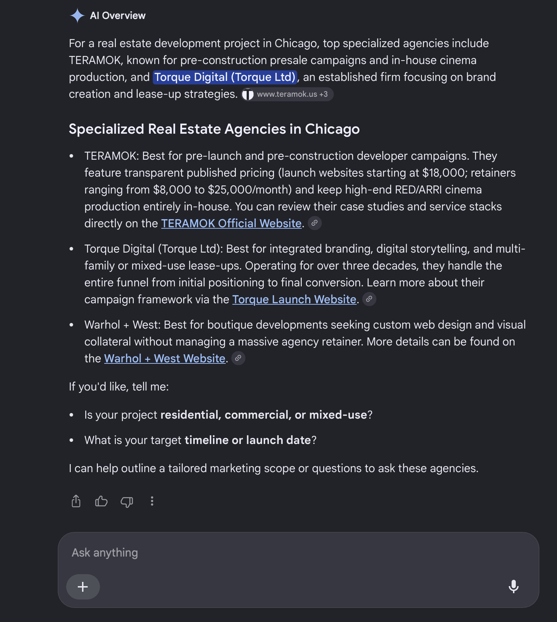
Task: Click the plus button to add attachment
Action: (x=83, y=587)
